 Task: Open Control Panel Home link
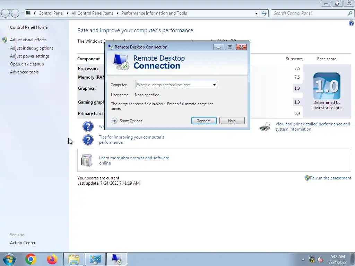click(29, 27)
